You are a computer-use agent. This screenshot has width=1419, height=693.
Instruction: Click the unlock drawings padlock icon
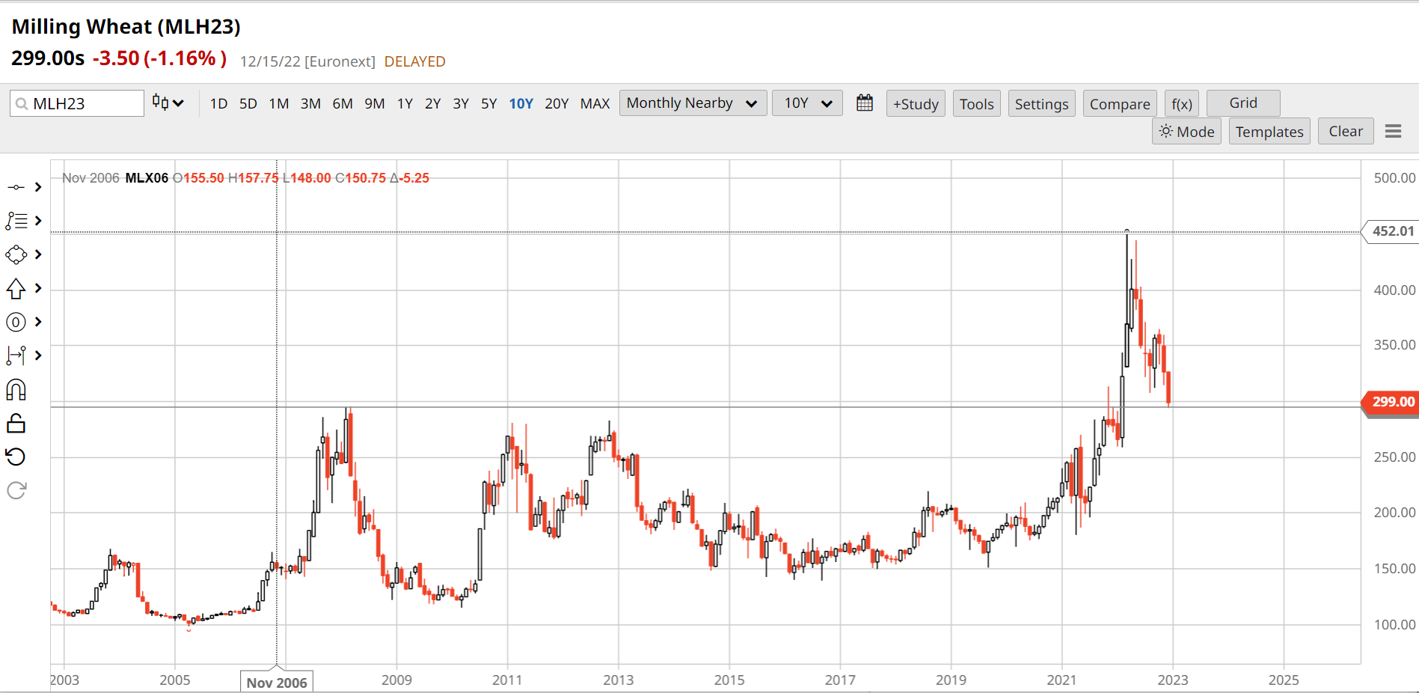tap(16, 424)
